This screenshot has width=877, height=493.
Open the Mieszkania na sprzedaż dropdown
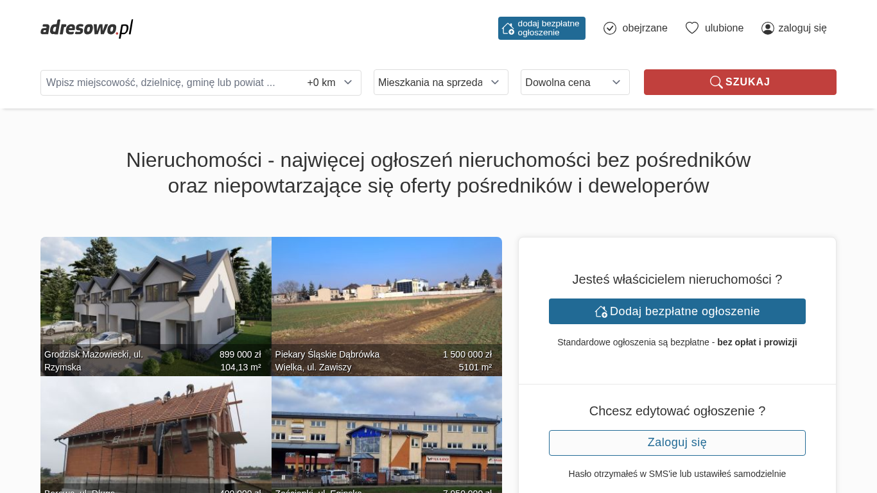click(x=440, y=82)
